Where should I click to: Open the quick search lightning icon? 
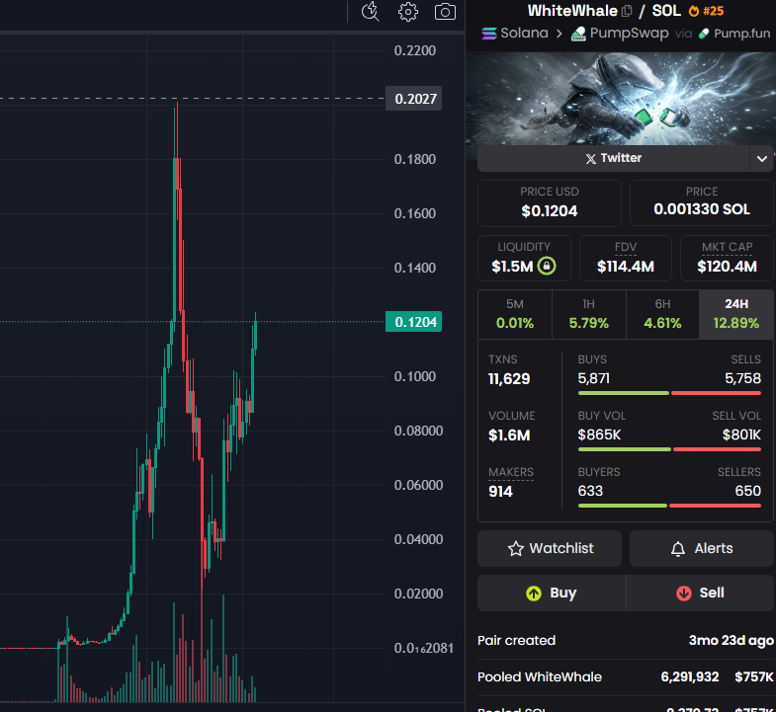(370, 12)
